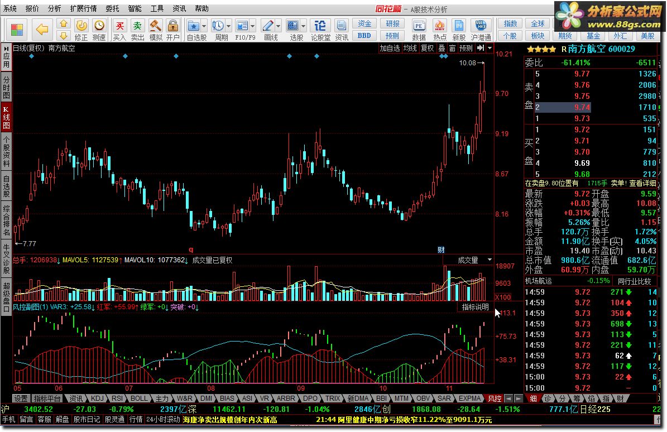Open the 系统 menu
Viewport: 667px width, 432px height.
10,8
